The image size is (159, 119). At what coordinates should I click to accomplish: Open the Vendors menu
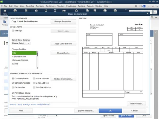click(x=61, y=6)
